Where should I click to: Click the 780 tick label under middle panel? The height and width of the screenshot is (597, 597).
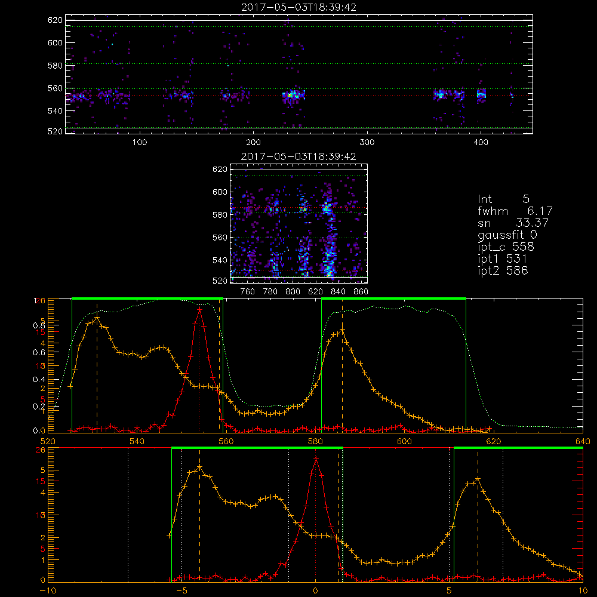point(270,292)
